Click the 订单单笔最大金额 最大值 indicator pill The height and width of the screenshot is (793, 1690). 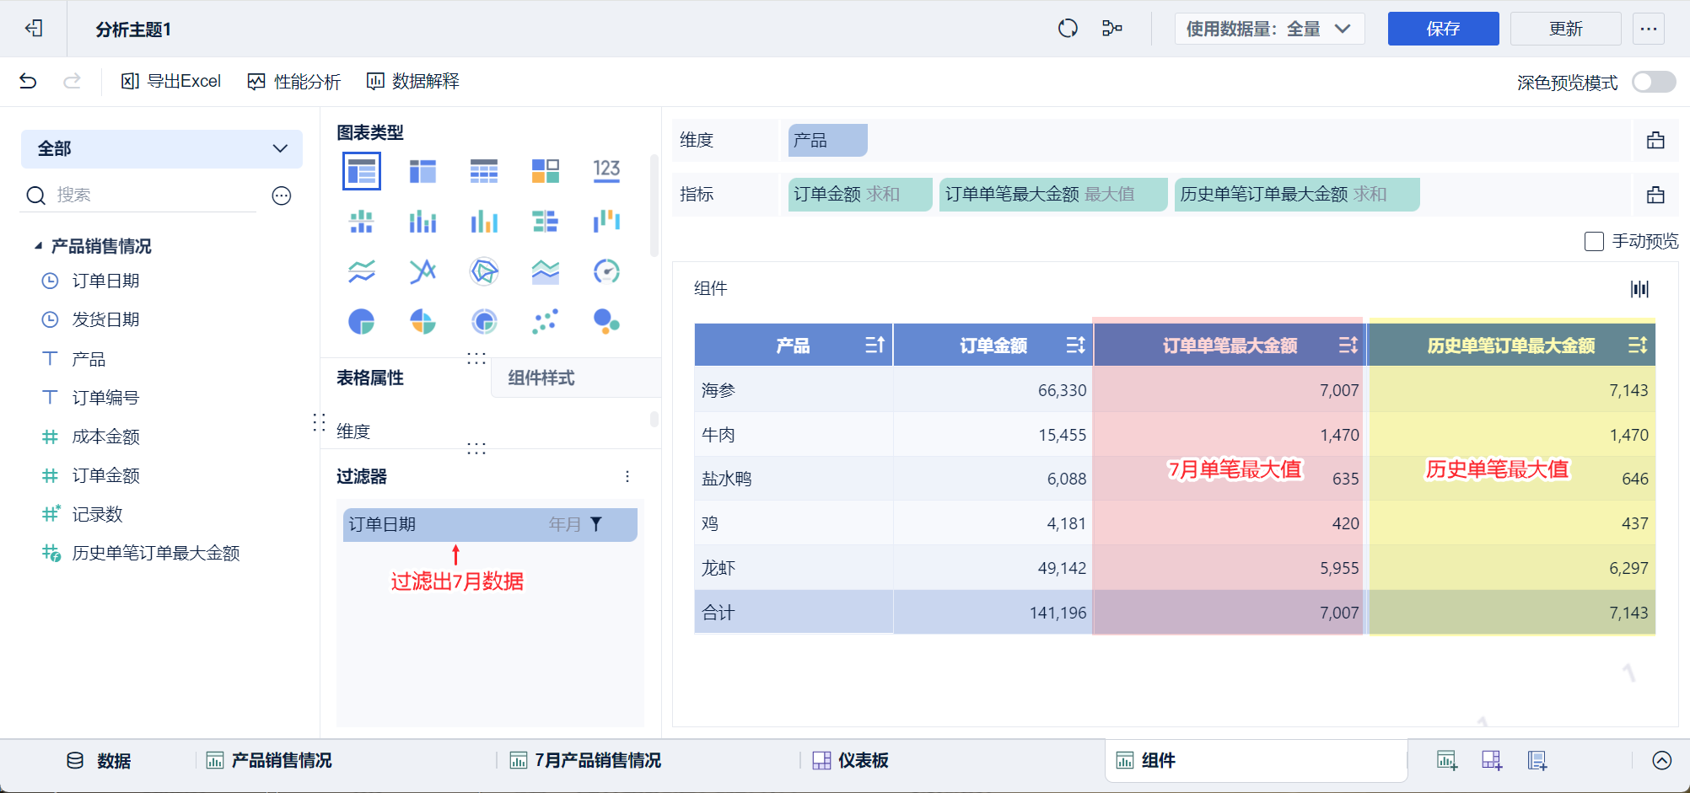click(x=1053, y=194)
